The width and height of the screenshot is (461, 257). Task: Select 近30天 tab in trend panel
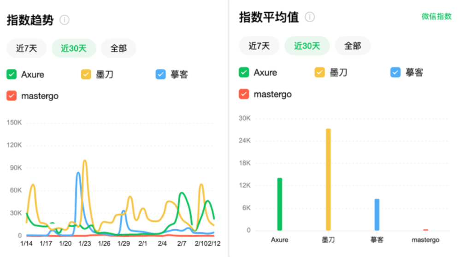tap(74, 48)
